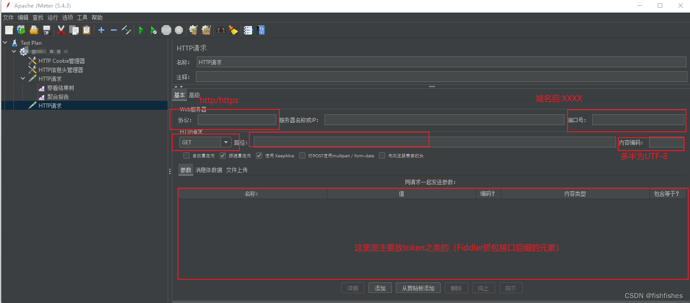Open help with question mark icon
Viewport: 690px width, 303px height.
click(261, 30)
